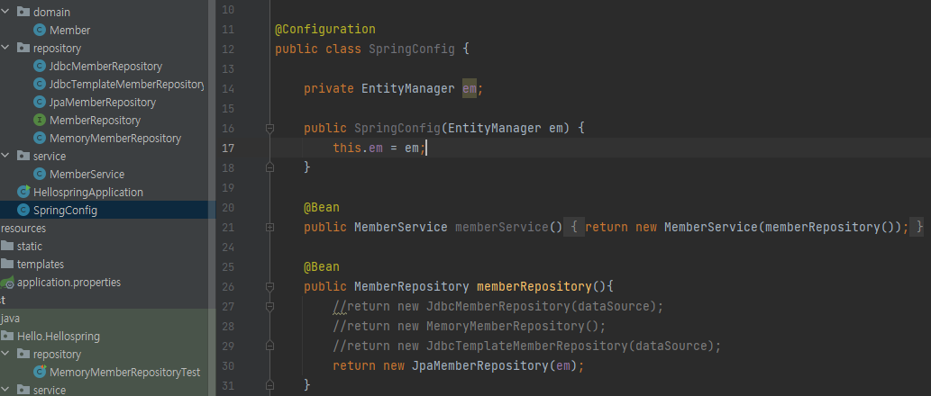Click the MemberRepository interface icon

[40, 121]
